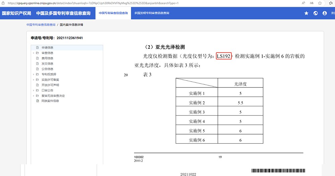
Task: Click the document icon beside 申请信息
Action: [x=38, y=47]
